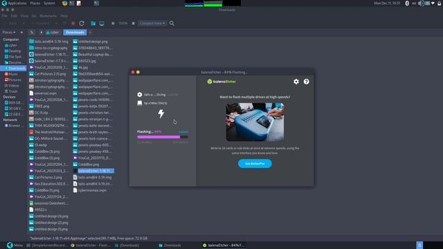Screen dimensions: 443x249
Task: Open balenaEtcher settings gear
Action: click(x=296, y=82)
